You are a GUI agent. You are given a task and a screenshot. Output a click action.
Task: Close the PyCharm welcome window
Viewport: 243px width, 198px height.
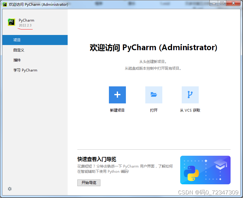pos(233,3)
